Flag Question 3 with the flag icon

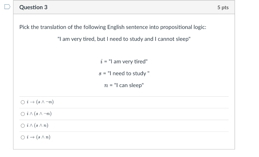[x=7, y=7]
